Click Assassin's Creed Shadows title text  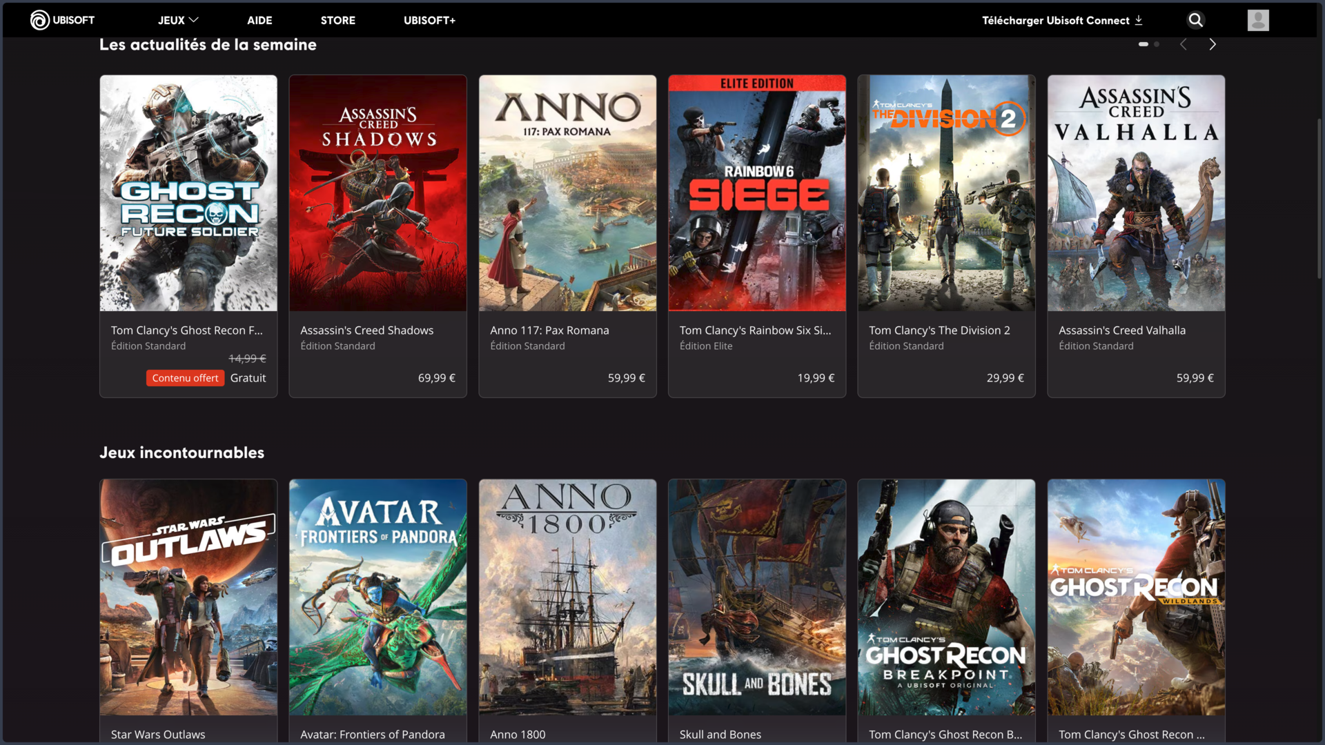(367, 330)
